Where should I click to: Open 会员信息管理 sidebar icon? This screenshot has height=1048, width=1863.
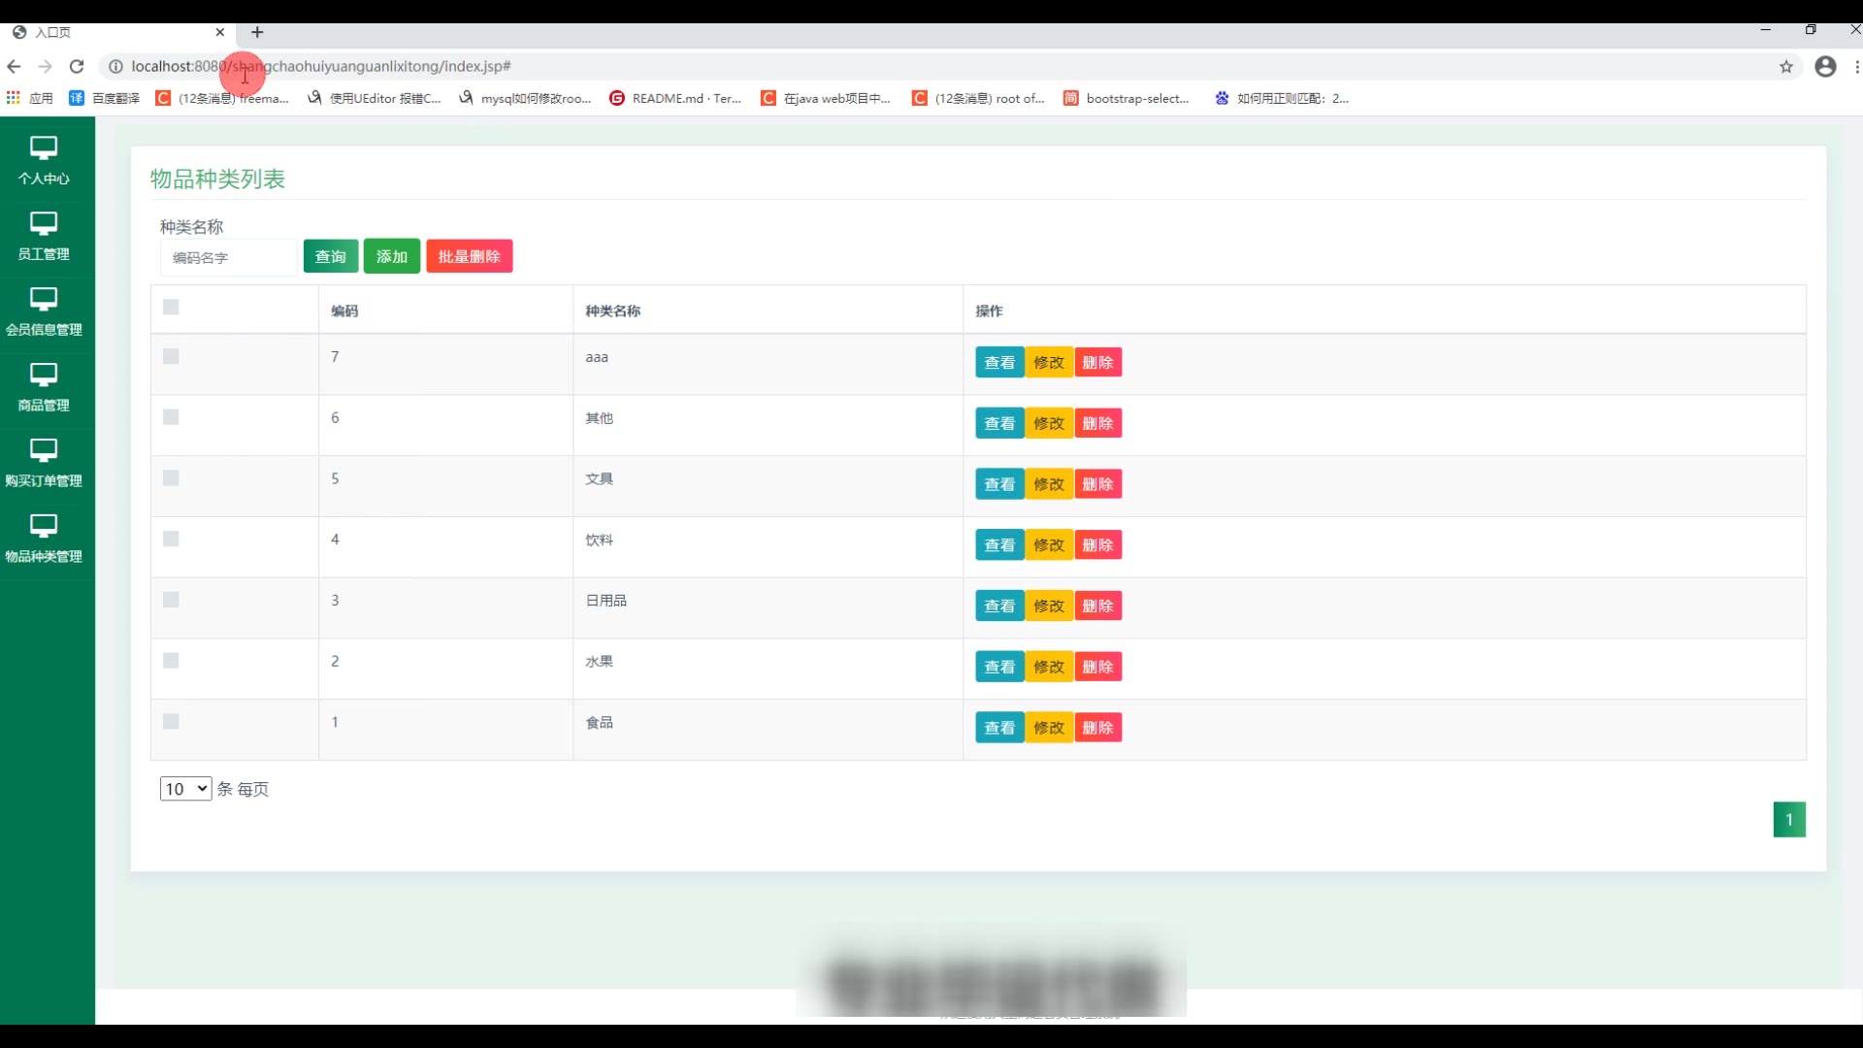pyautogui.click(x=44, y=299)
